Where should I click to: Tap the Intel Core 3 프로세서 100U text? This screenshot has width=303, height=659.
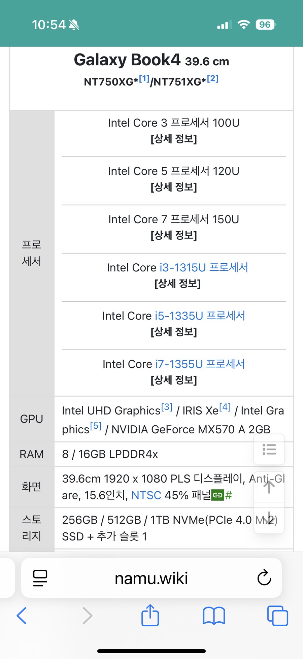click(x=174, y=123)
